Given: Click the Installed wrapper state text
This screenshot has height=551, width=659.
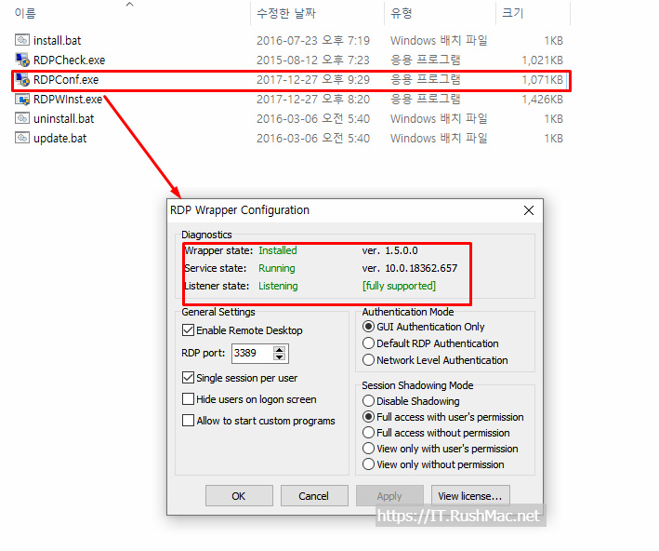Looking at the screenshot, I should (x=278, y=250).
